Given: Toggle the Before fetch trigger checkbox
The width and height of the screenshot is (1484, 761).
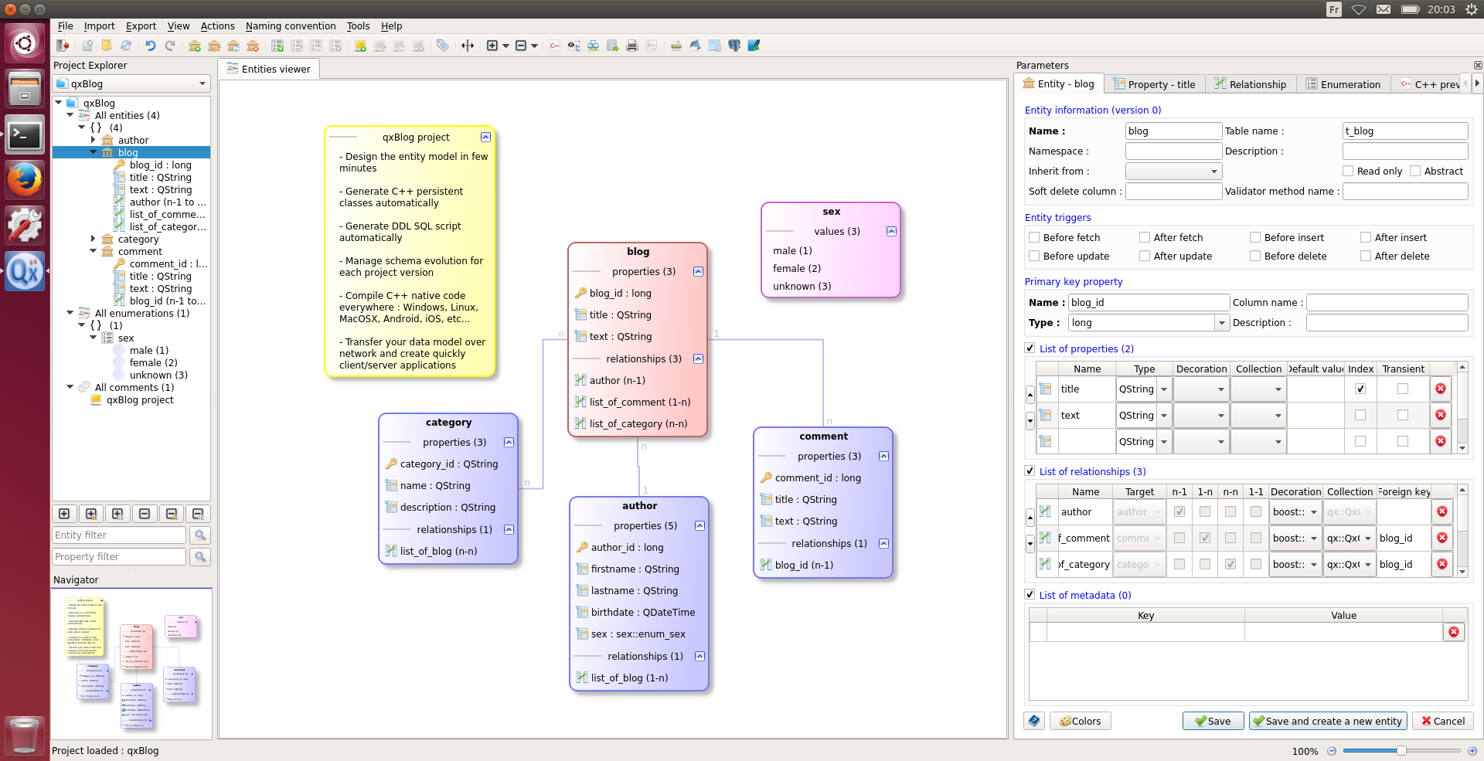Looking at the screenshot, I should (1034, 238).
